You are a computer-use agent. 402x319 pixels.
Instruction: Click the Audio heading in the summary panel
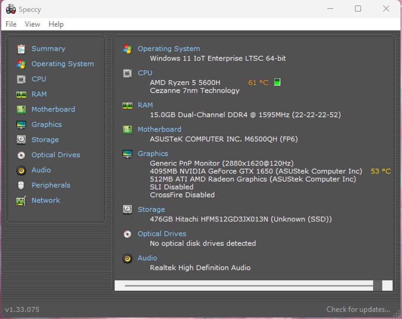147,258
